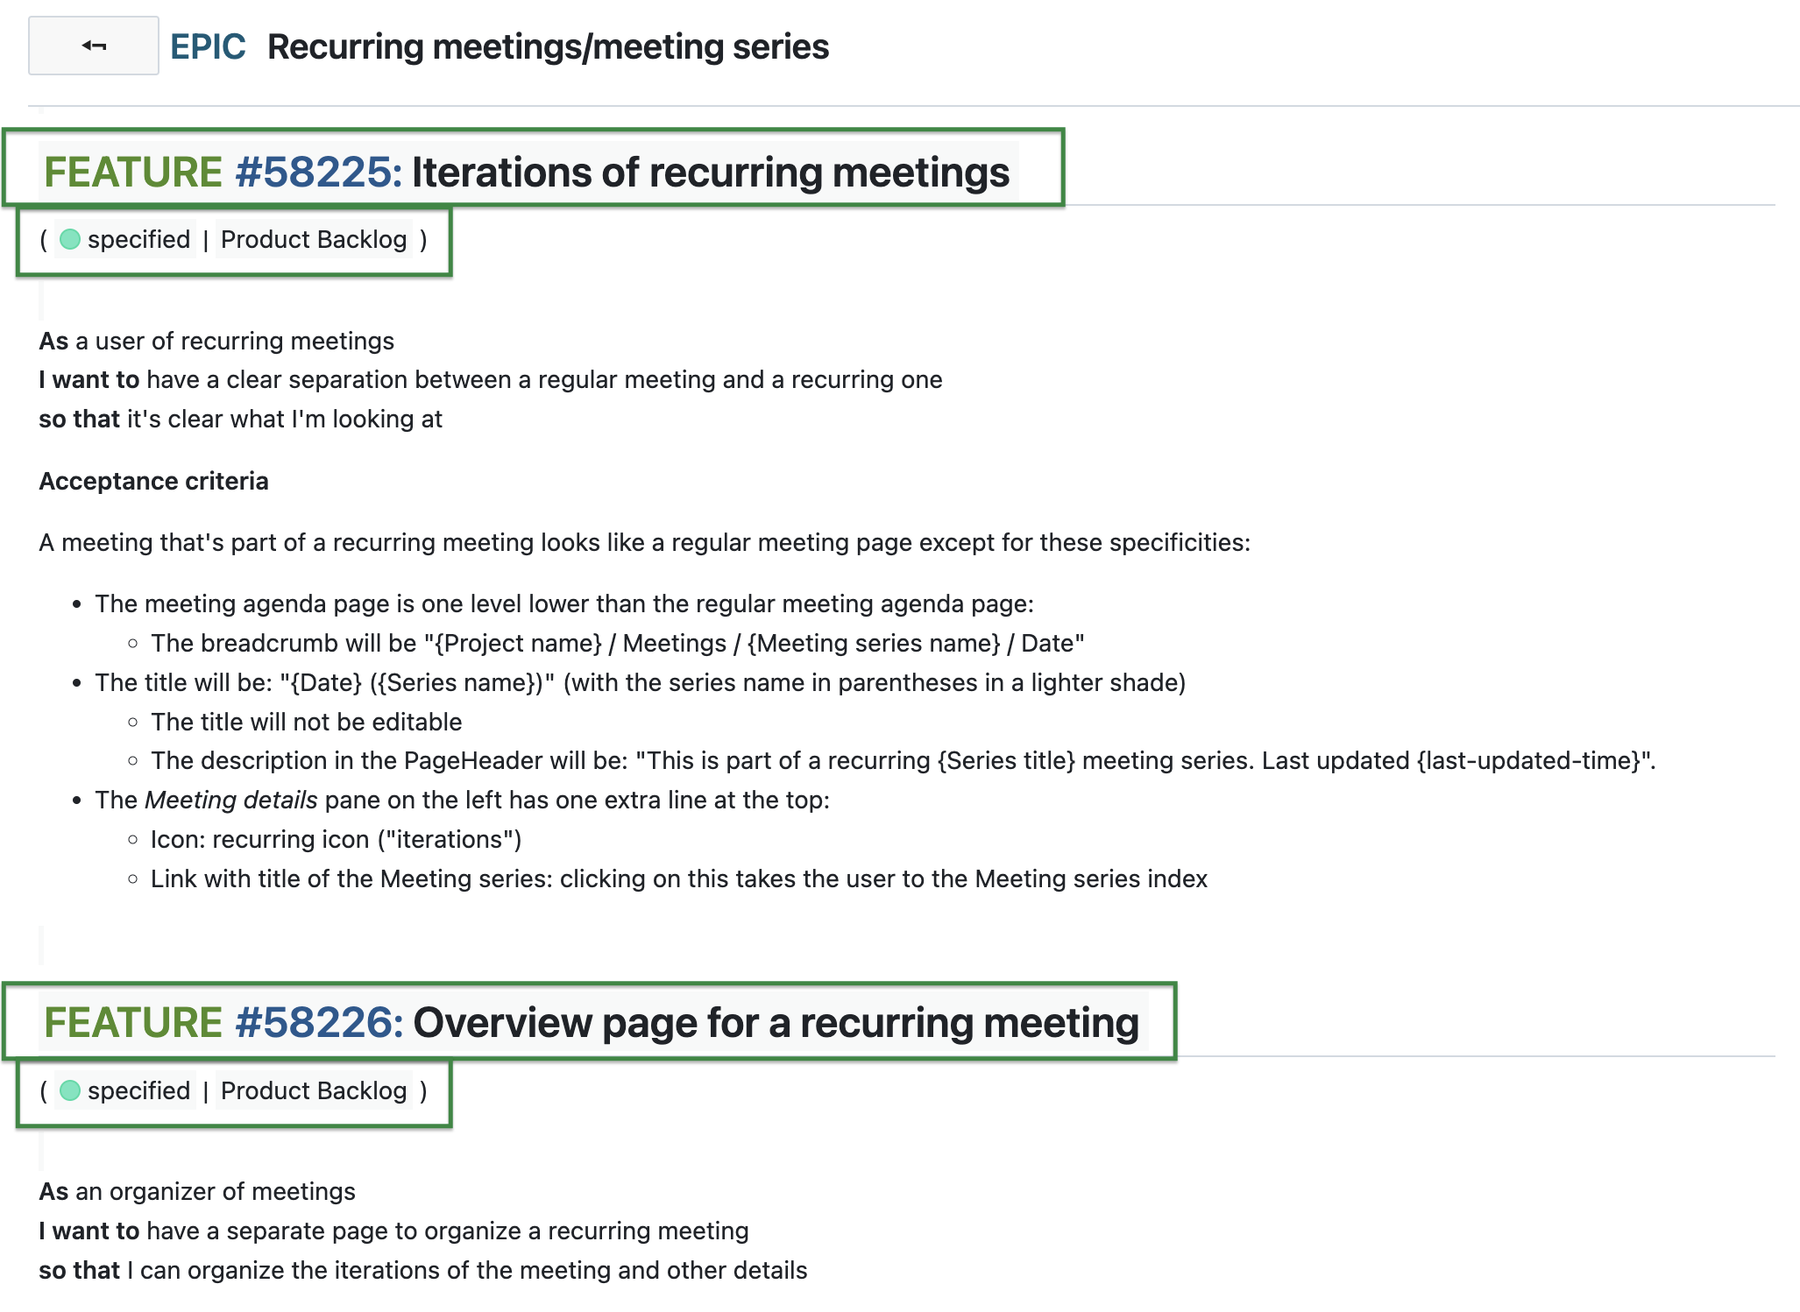Screen dimensions: 1800x1312
Task: Click the breadcrumb description bullet line
Action: pyautogui.click(x=616, y=642)
